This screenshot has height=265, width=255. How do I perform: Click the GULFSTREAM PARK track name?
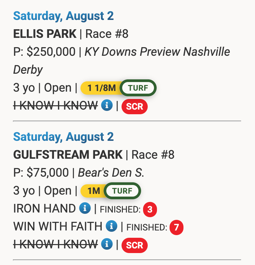(x=68, y=154)
